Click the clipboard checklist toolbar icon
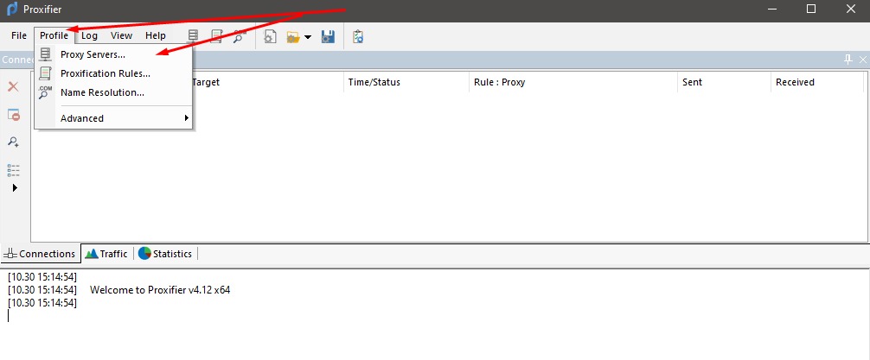870x360 pixels. (x=358, y=36)
